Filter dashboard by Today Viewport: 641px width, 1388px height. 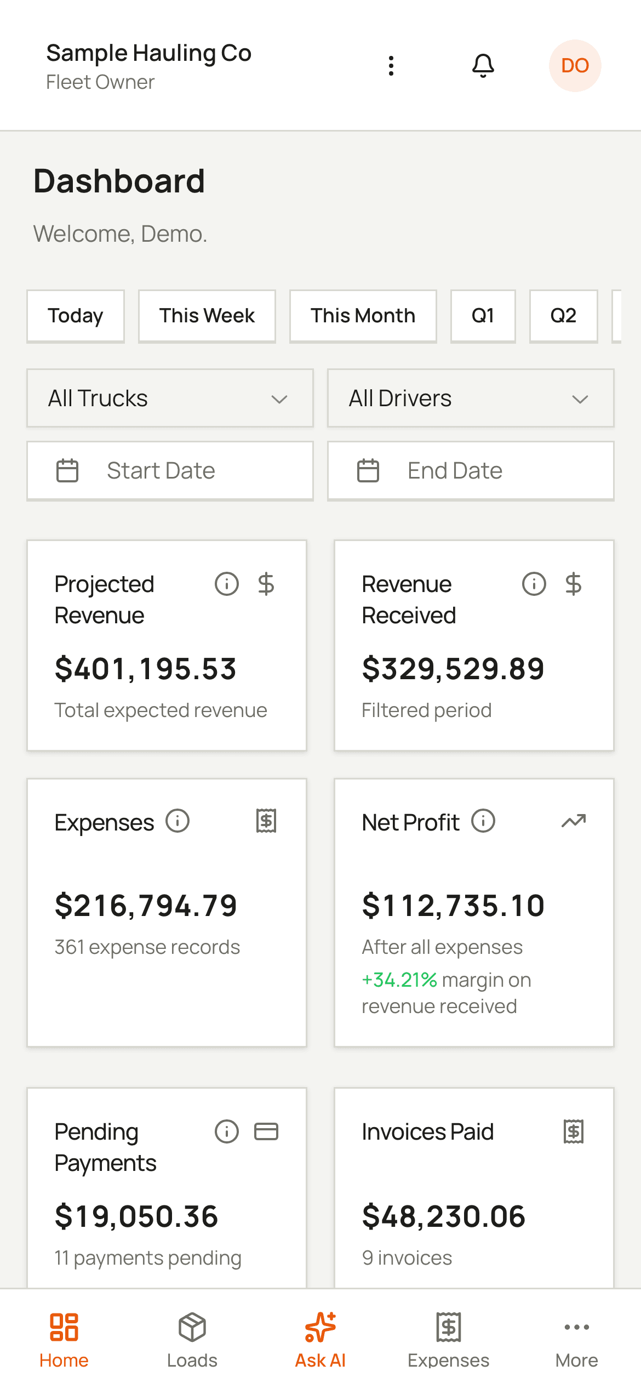click(x=76, y=316)
